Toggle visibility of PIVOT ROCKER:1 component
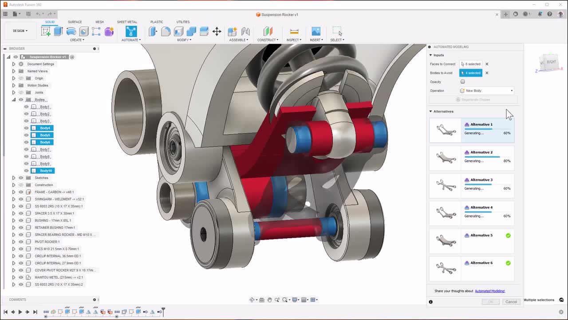Screen dimensions: 568x320 point(21,242)
